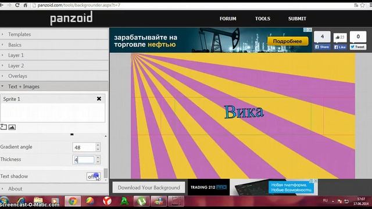Click the yellow Подробнее ad button

[288, 41]
